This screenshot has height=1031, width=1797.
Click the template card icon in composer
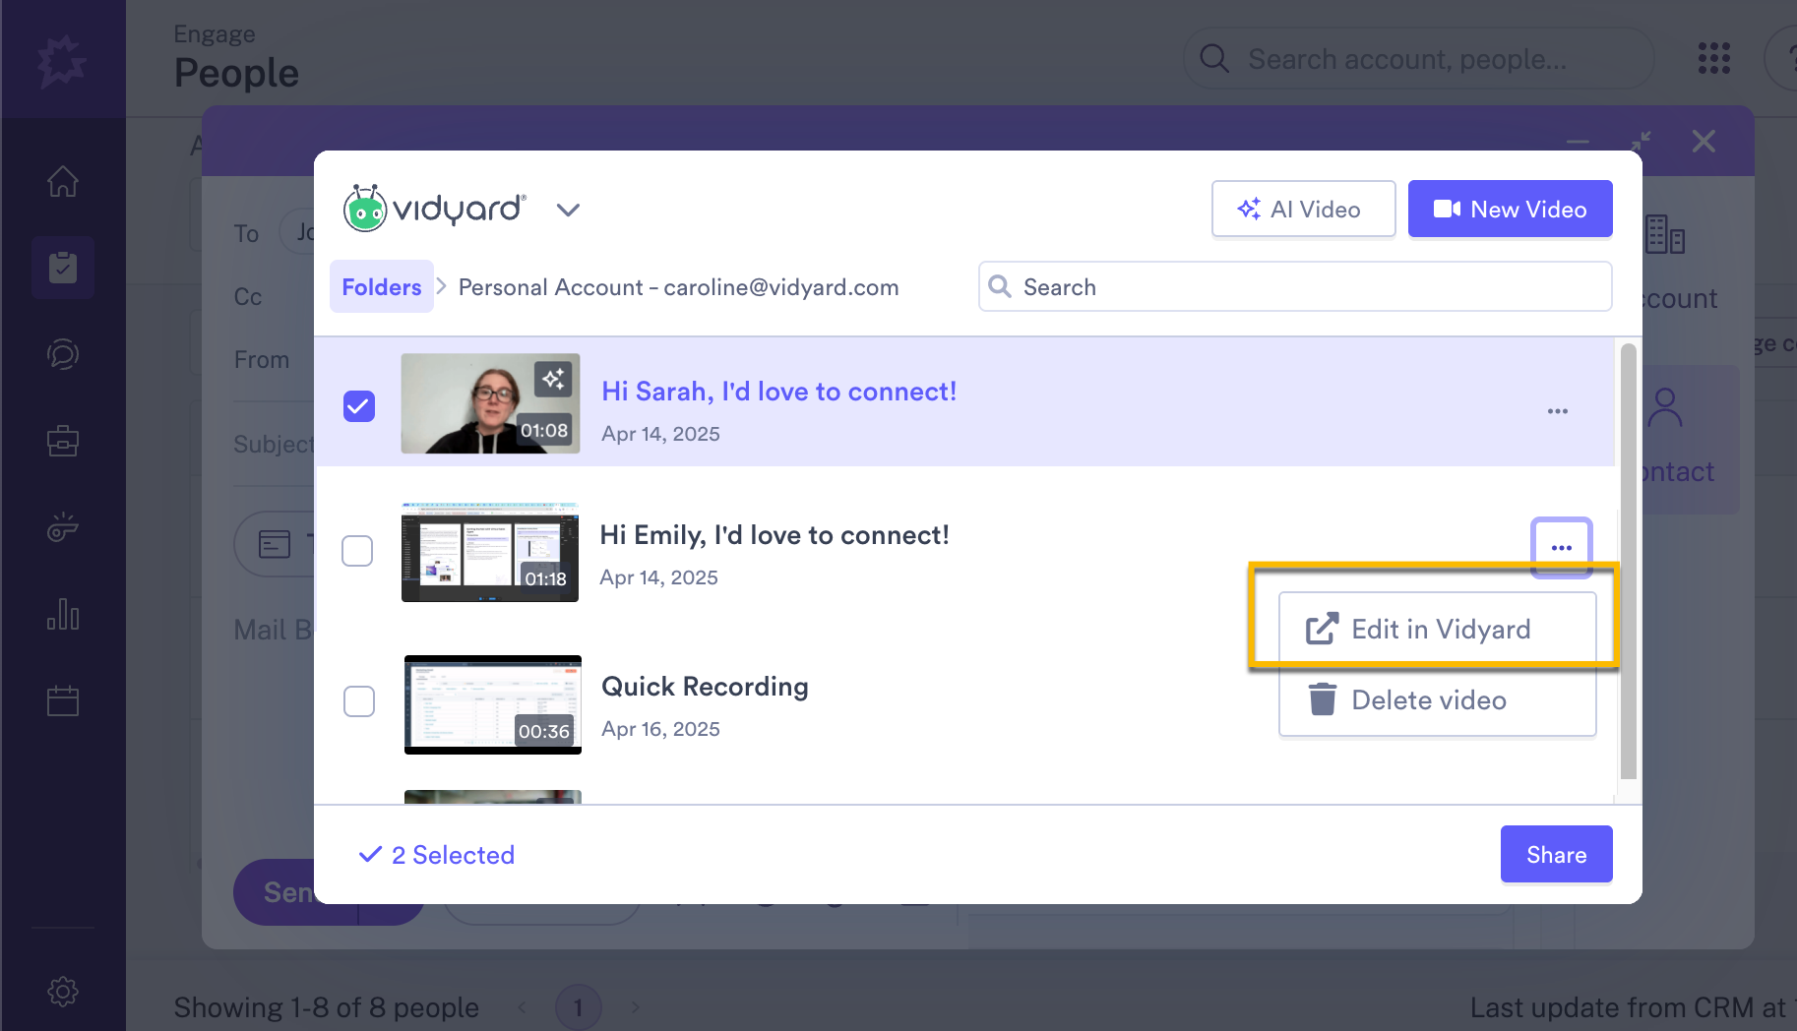(275, 543)
